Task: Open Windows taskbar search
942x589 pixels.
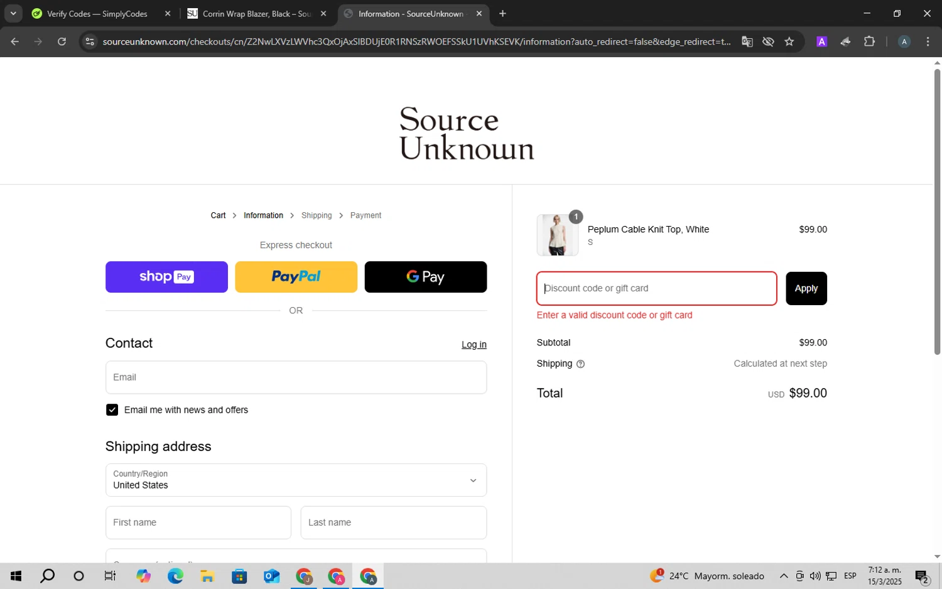Action: pyautogui.click(x=47, y=576)
